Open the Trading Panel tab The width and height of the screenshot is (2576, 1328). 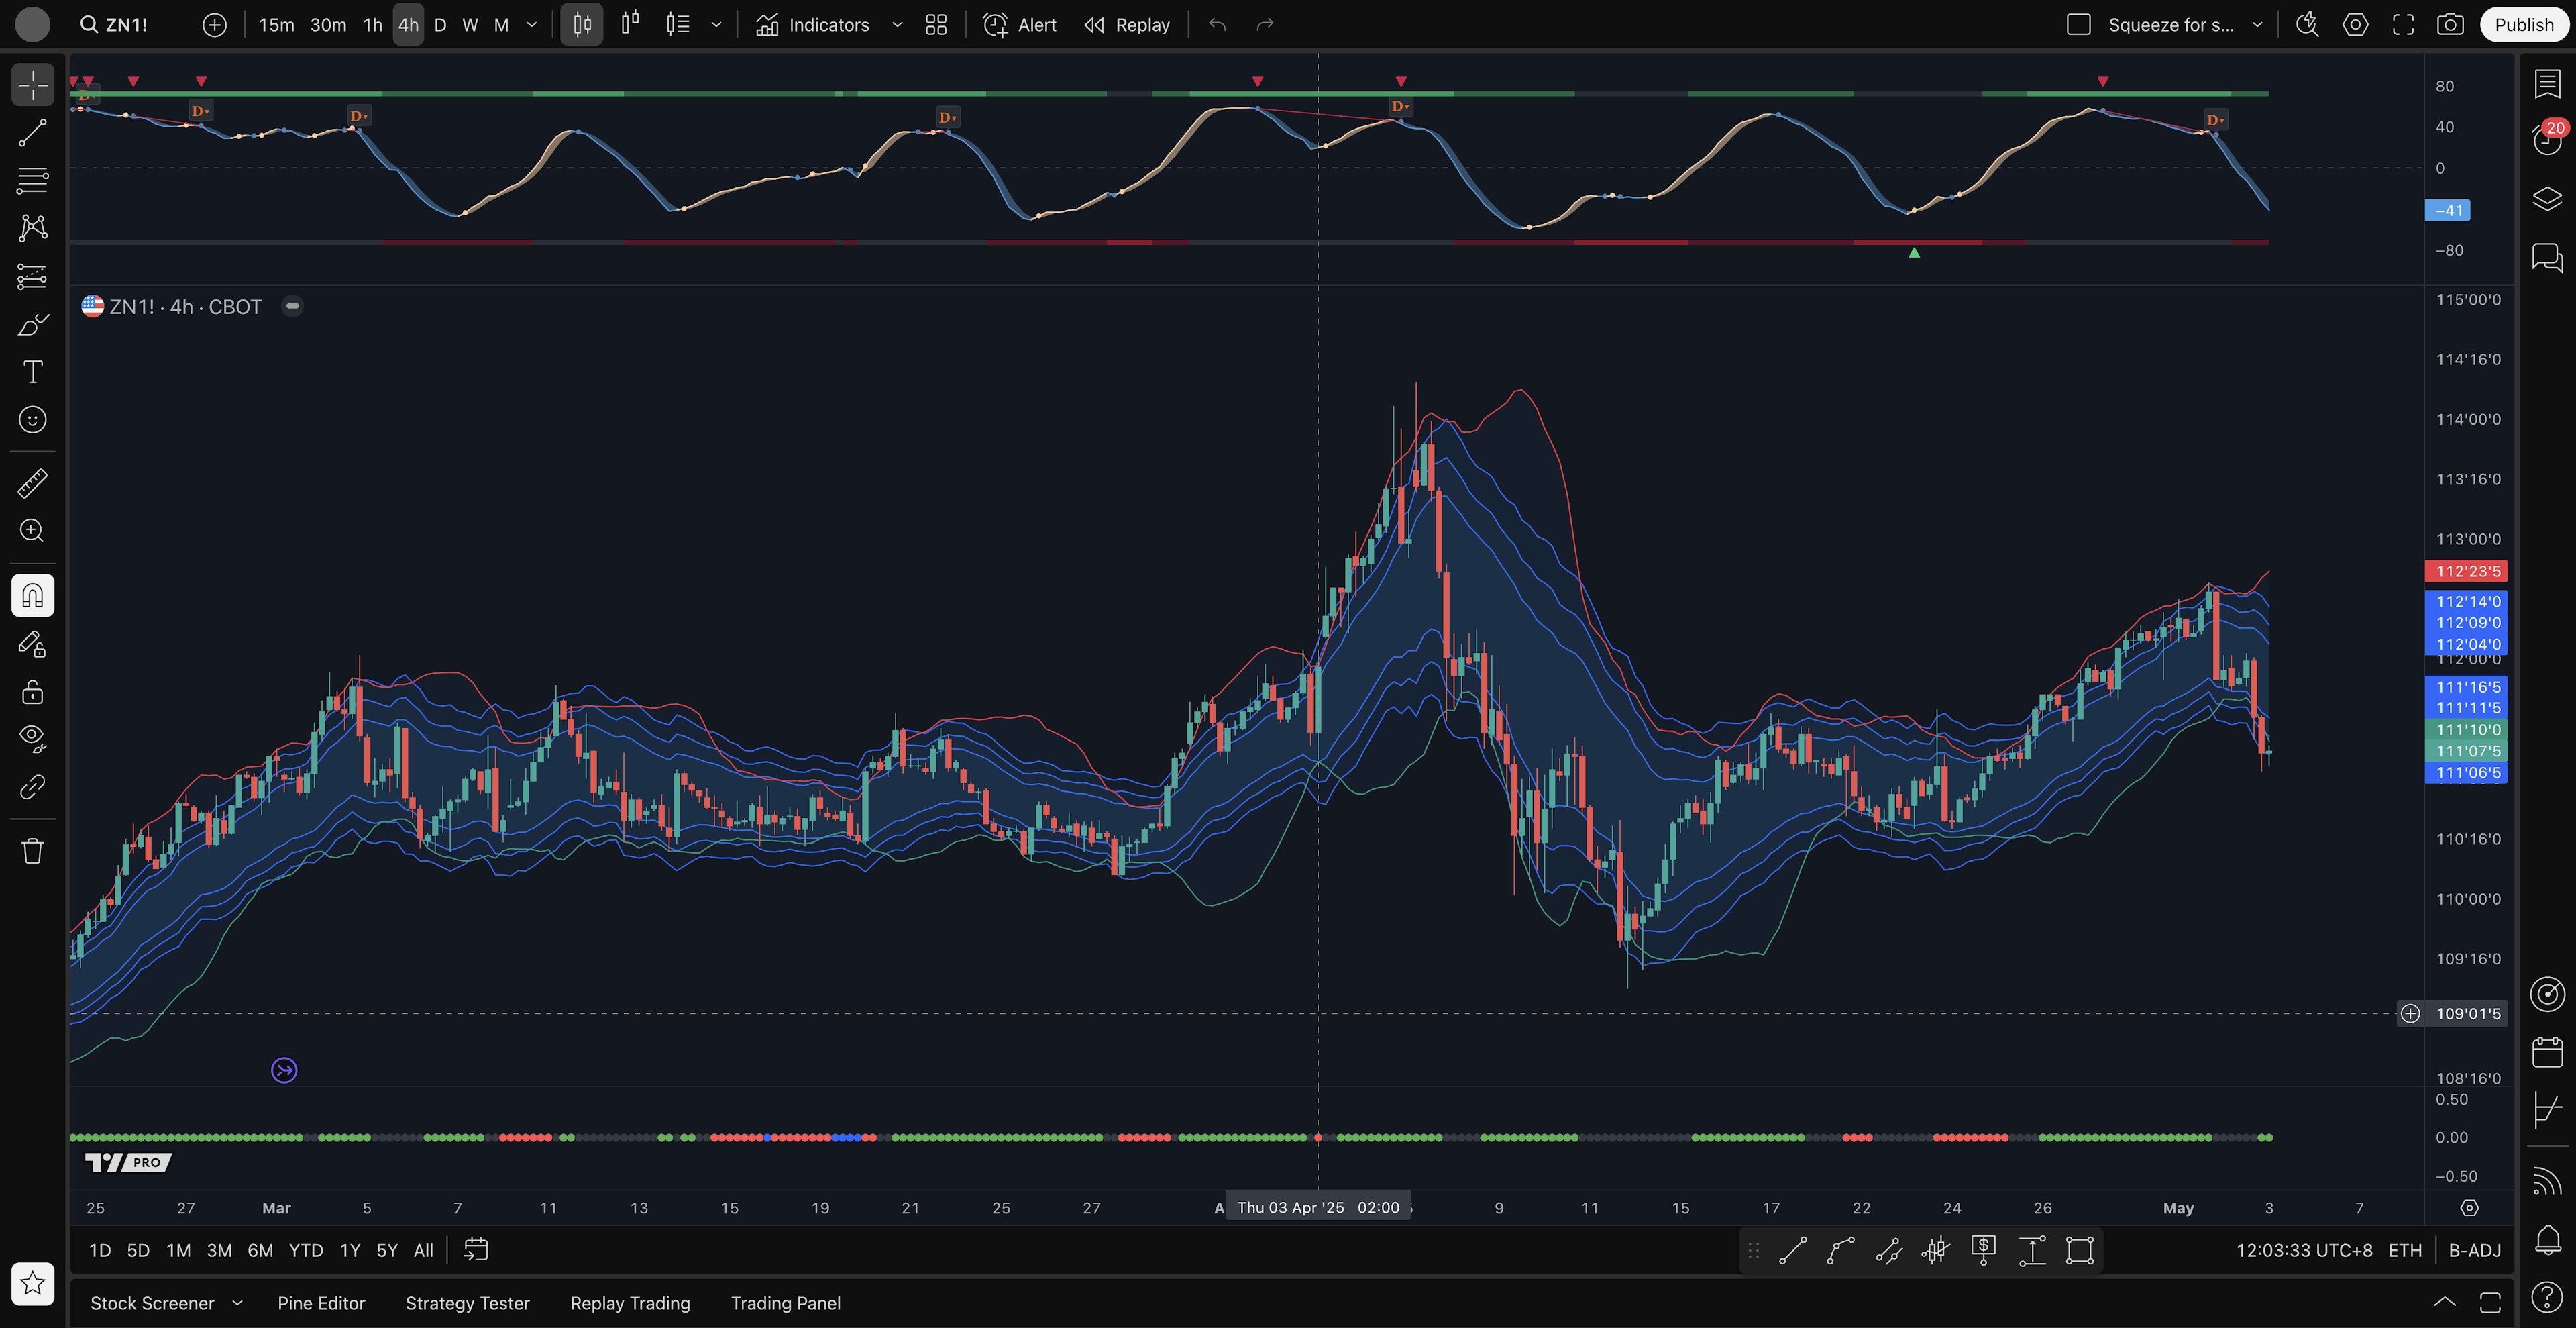point(785,1303)
